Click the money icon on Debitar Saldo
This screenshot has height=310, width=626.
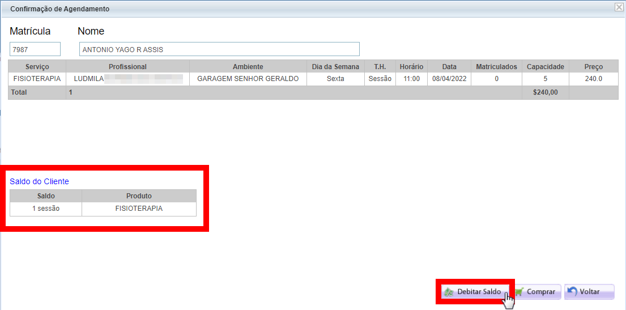(449, 292)
